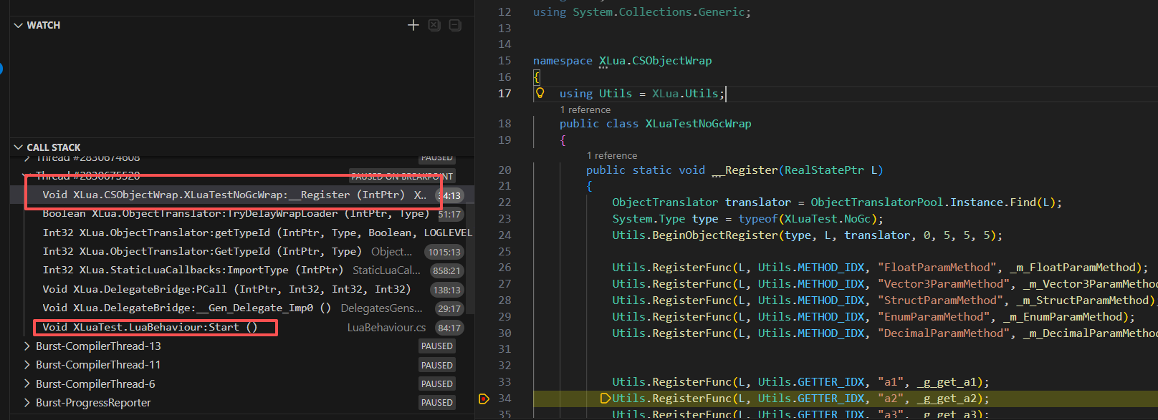This screenshot has height=420, width=1158.
Task: Collapse the WATCH section
Action: pos(18,25)
